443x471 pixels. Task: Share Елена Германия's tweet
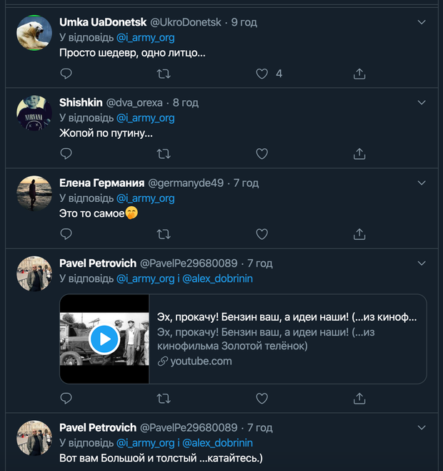359,233
